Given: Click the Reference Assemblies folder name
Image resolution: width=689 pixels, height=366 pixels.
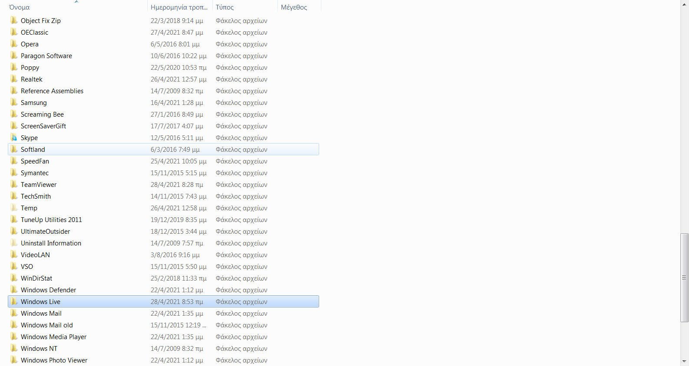Looking at the screenshot, I should pyautogui.click(x=52, y=91).
